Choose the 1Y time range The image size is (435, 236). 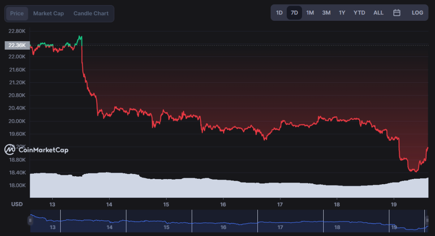pos(342,13)
